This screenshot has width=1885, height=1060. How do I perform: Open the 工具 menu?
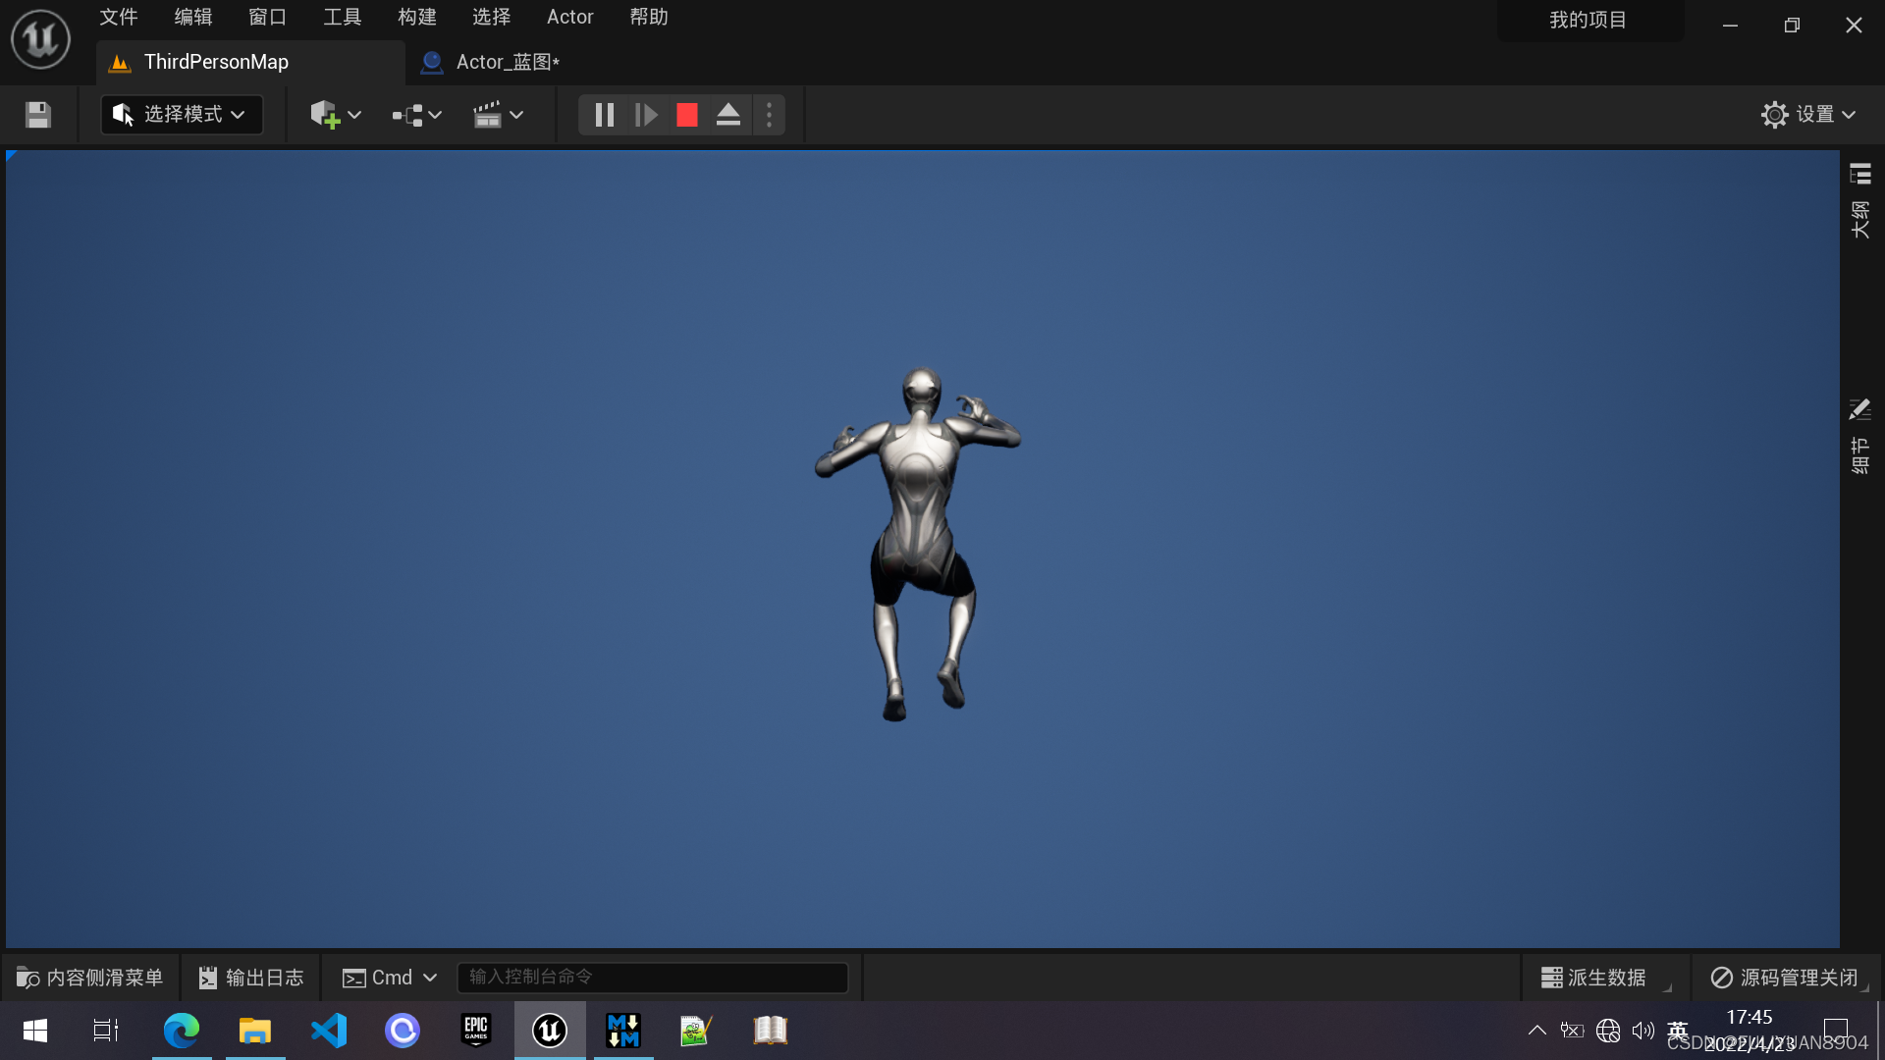(343, 17)
